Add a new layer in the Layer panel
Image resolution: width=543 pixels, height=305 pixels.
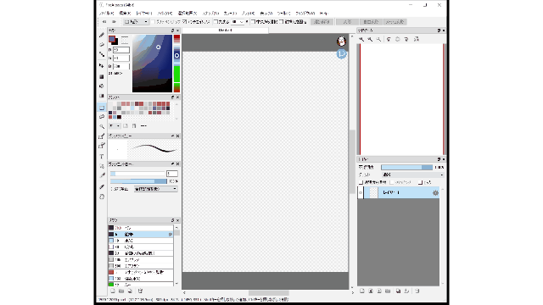click(x=362, y=291)
